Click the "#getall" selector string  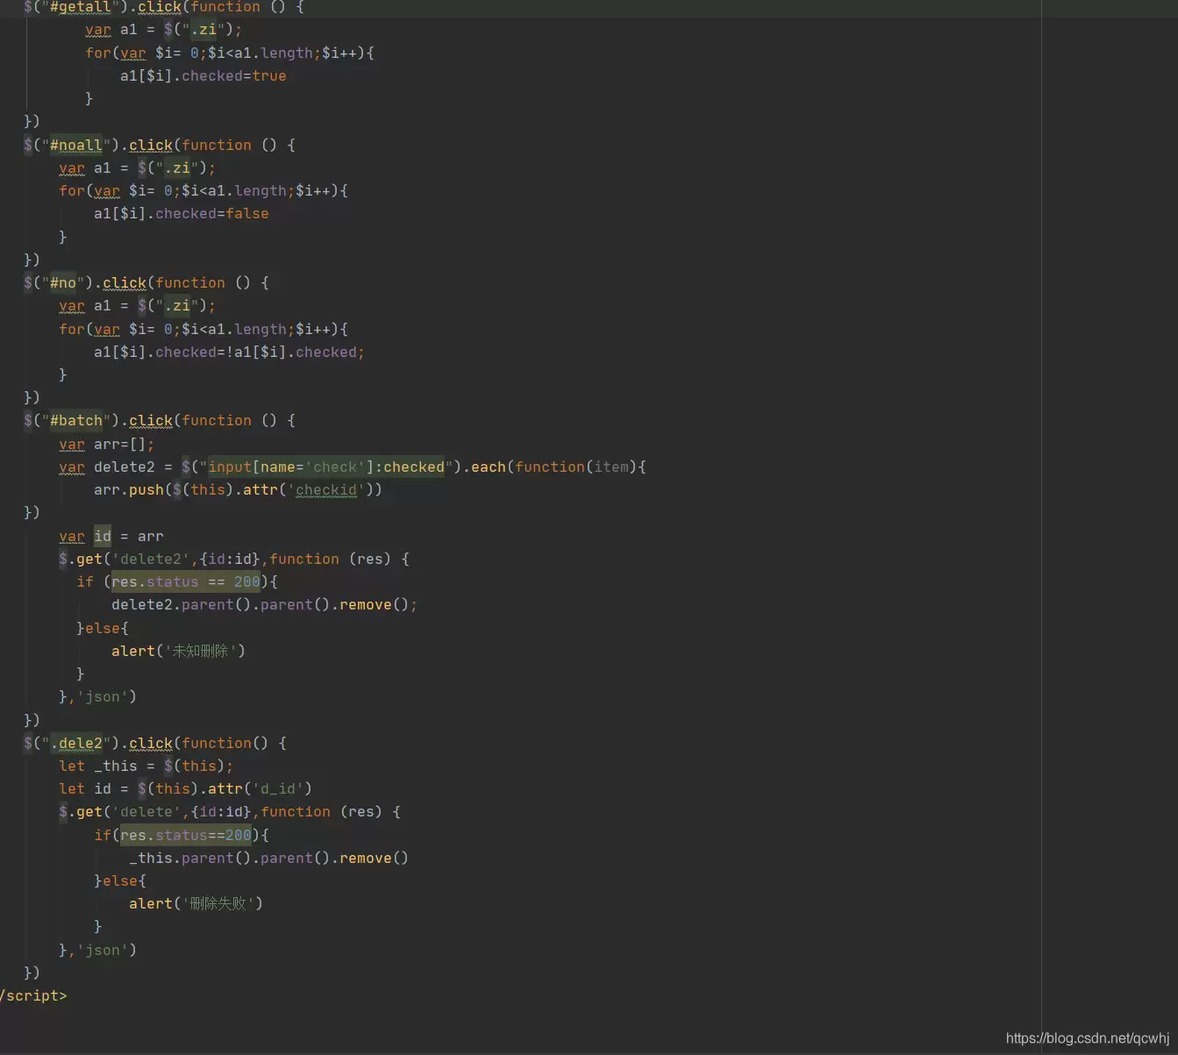[x=80, y=8]
